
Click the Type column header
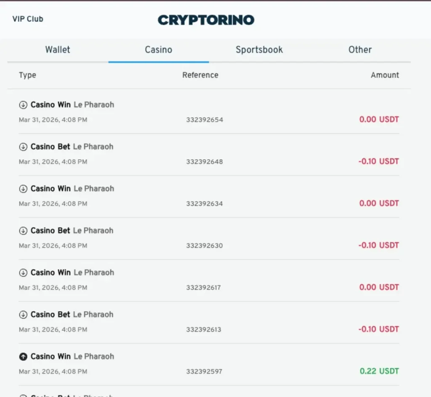(x=27, y=75)
